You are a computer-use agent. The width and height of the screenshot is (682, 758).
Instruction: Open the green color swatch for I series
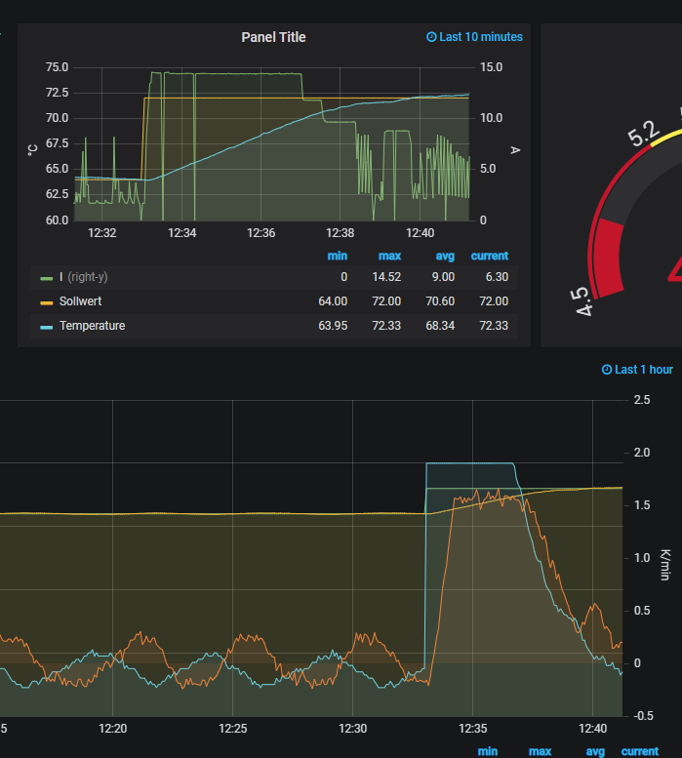click(x=47, y=278)
